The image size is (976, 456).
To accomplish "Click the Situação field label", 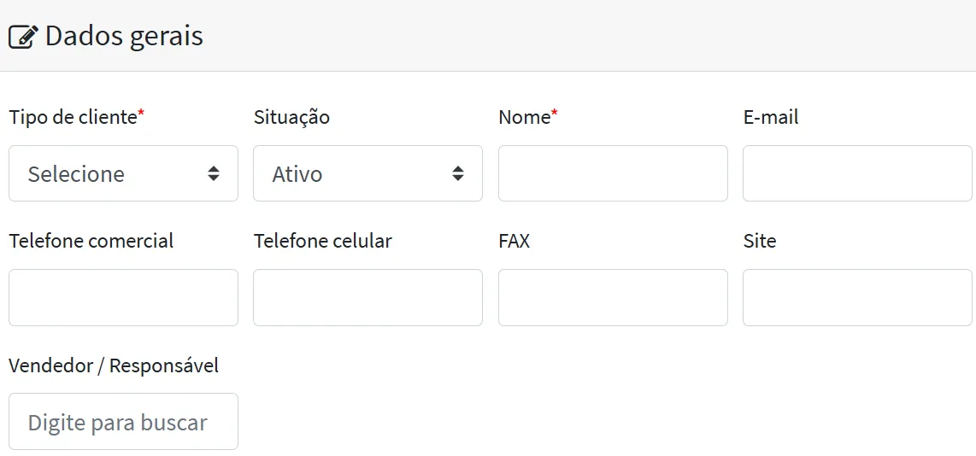I will (291, 118).
